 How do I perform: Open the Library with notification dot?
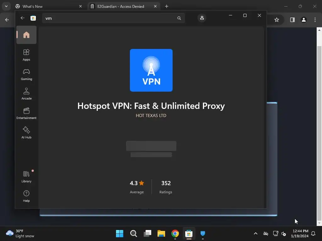point(26,177)
